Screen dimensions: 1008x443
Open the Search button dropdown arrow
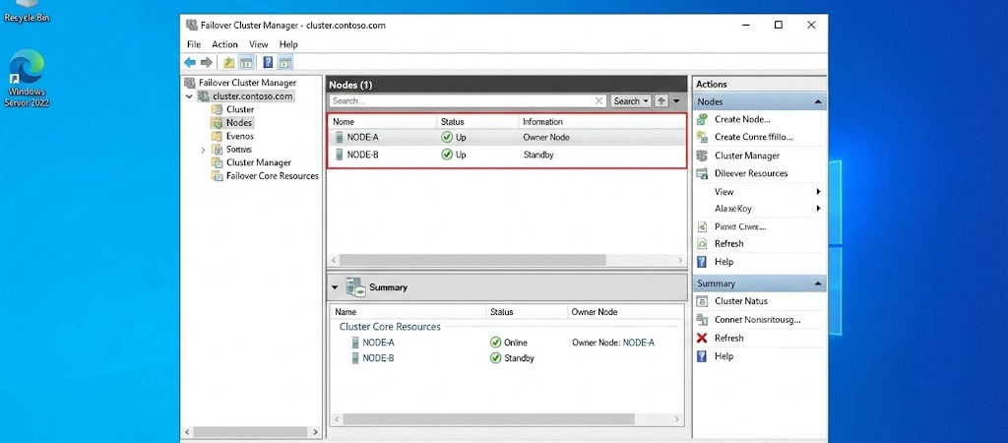(646, 101)
